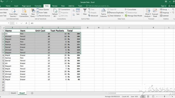175x98 pixels.
Task: Open the Review tab
Action: click(x=55, y=6)
